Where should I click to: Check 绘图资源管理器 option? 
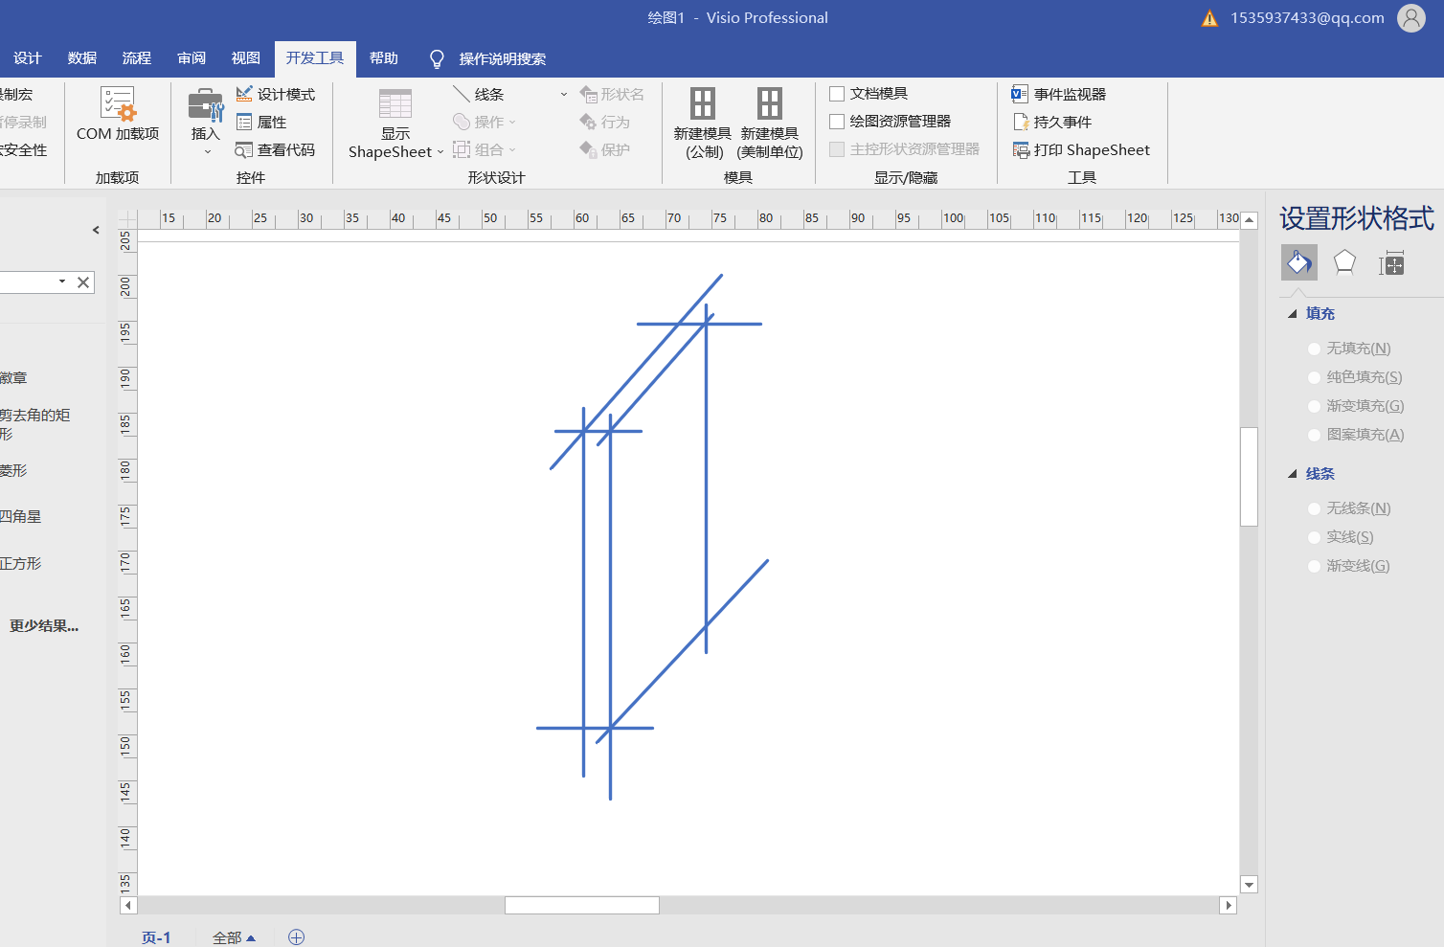coord(836,121)
